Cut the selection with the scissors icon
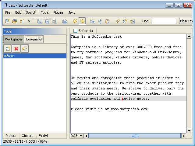Screen dimensions: 195x146 100,21
